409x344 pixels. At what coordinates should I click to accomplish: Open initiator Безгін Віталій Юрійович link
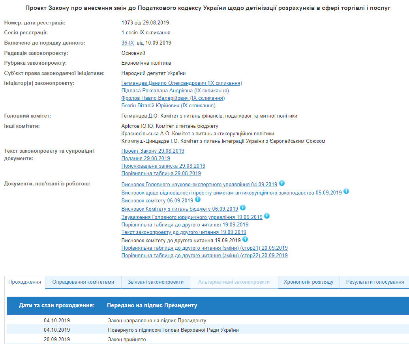(168, 106)
